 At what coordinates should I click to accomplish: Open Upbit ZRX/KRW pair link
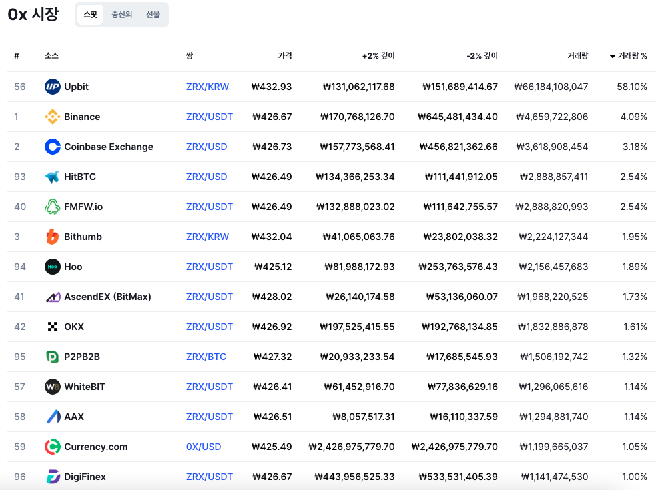coord(208,87)
